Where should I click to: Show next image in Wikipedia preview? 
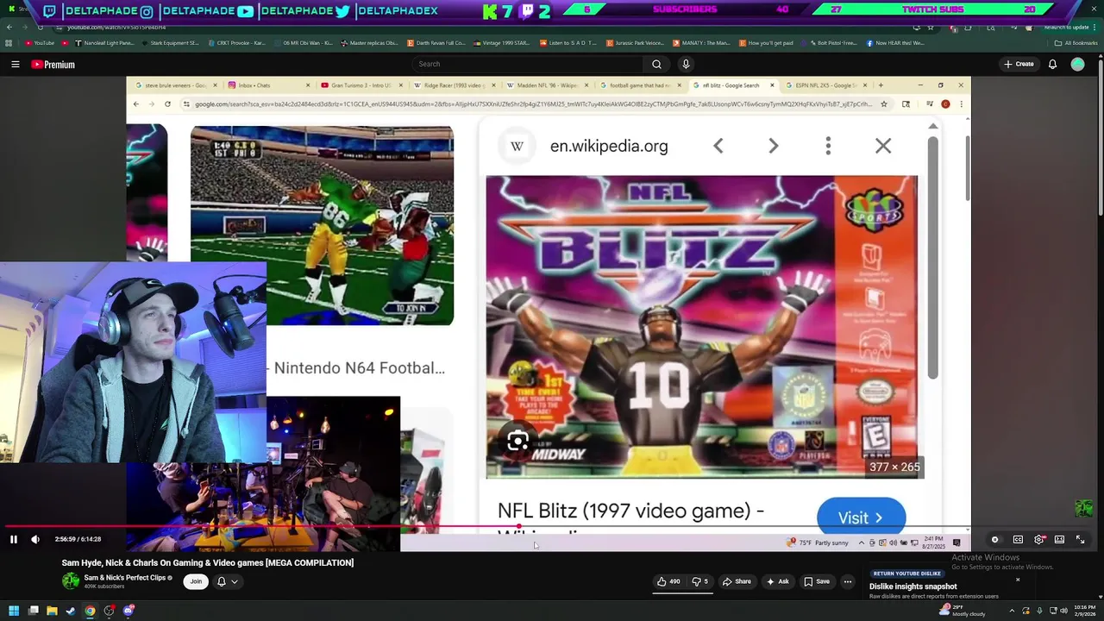(774, 146)
